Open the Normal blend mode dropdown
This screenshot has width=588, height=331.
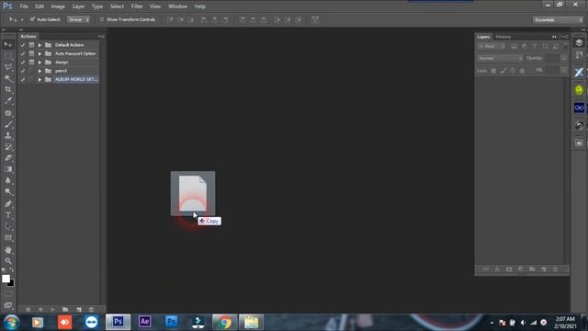[x=500, y=58]
